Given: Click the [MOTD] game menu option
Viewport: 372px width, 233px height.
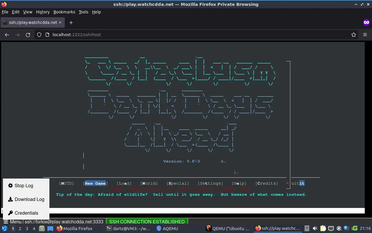Looking at the screenshot, I should (x=67, y=183).
